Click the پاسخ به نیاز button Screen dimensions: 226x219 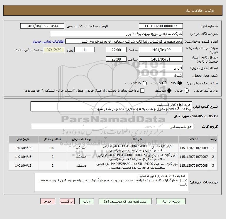coord(171,201)
